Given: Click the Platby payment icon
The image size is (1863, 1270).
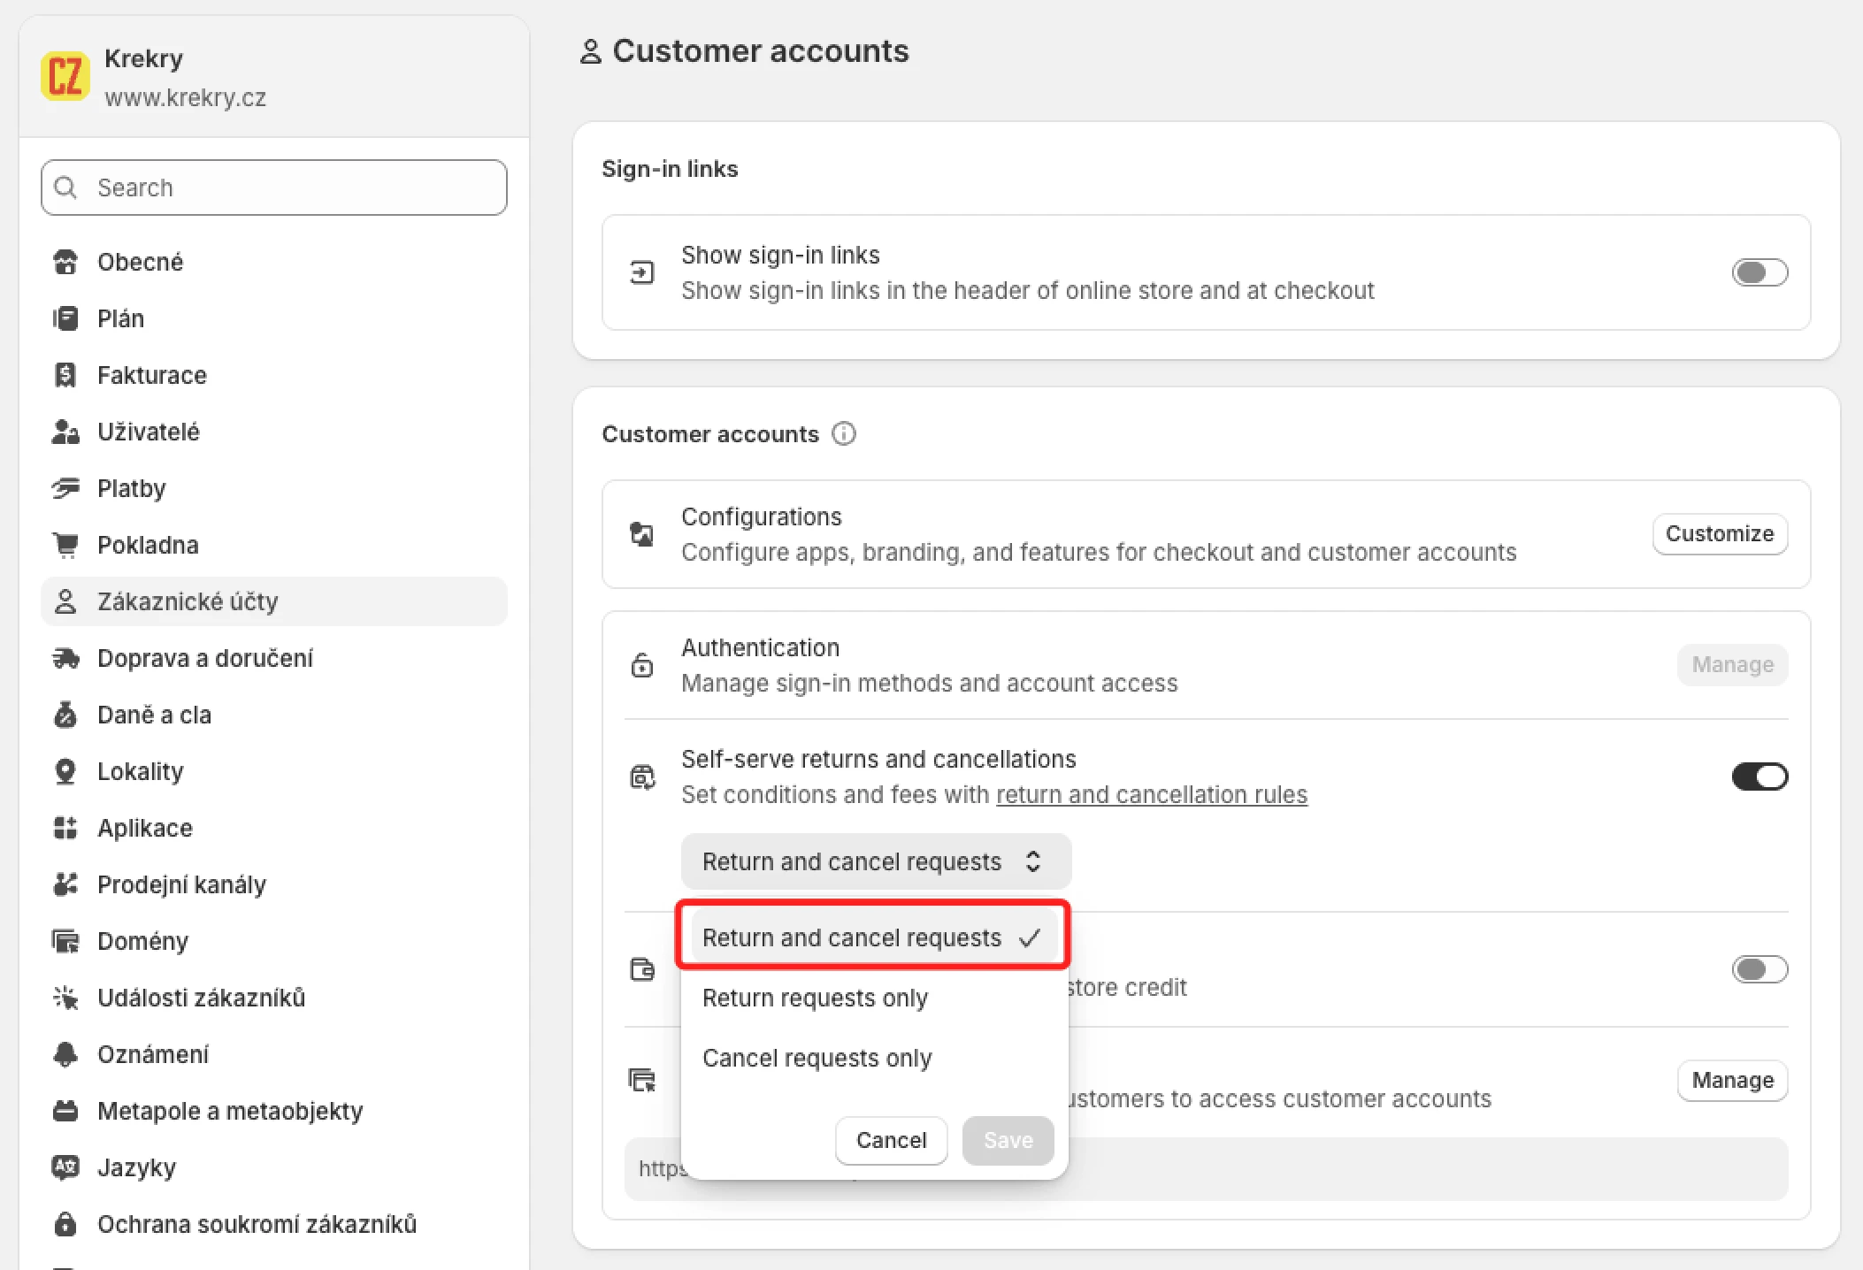Looking at the screenshot, I should (65, 488).
